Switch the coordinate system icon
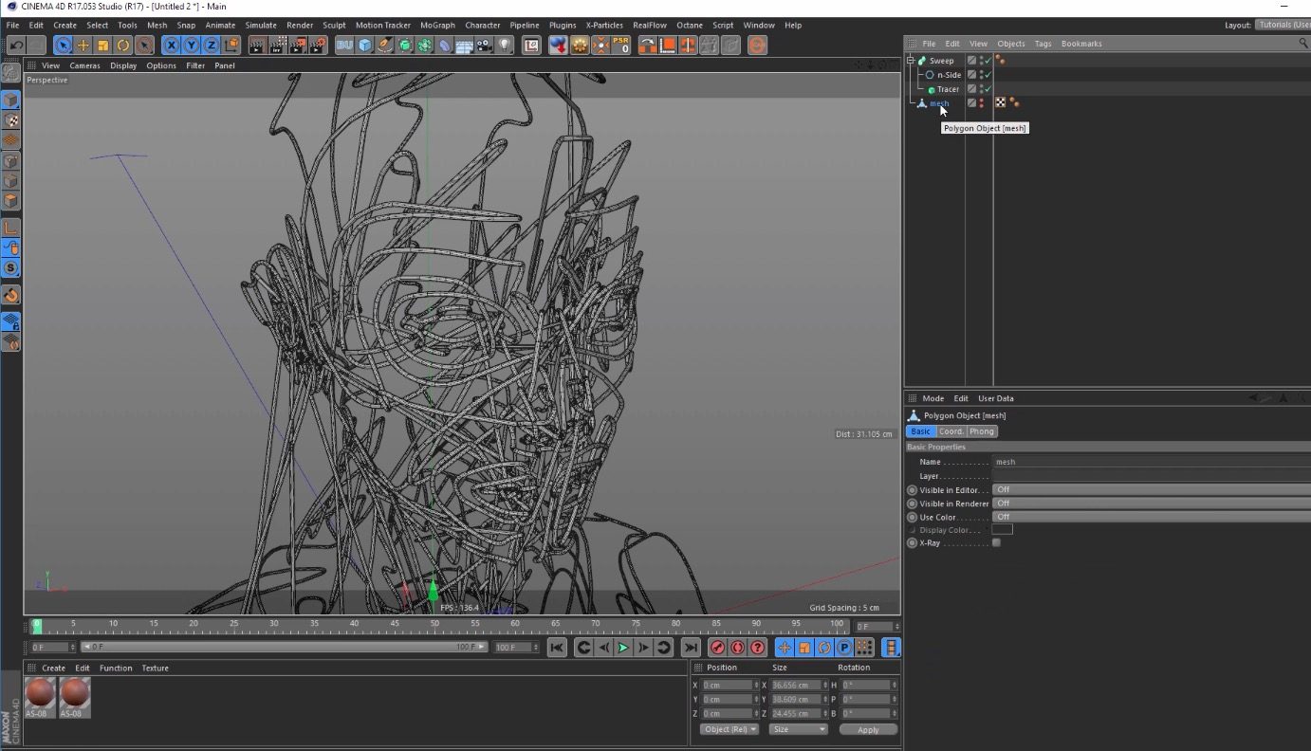 [231, 45]
